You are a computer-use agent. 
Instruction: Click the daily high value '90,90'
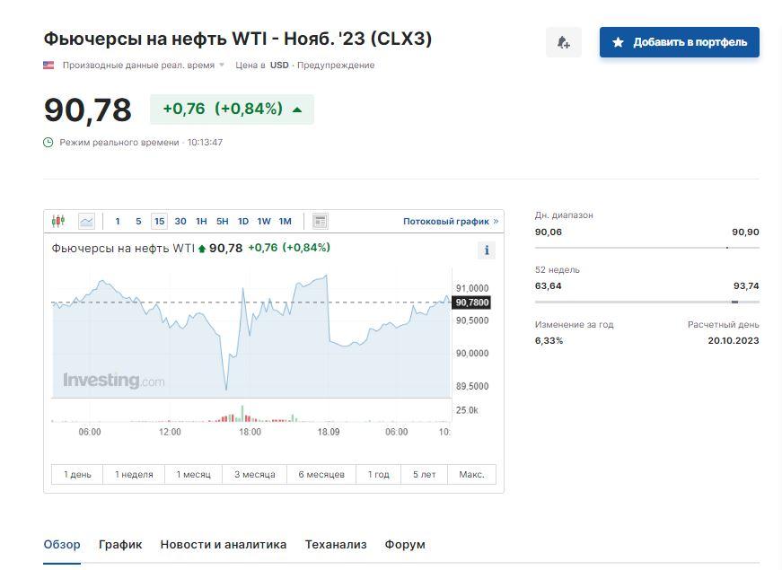[745, 232]
